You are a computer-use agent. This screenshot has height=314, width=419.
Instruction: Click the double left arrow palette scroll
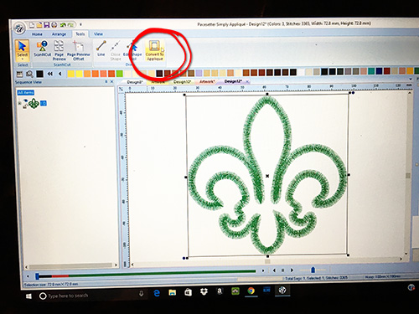50,74
